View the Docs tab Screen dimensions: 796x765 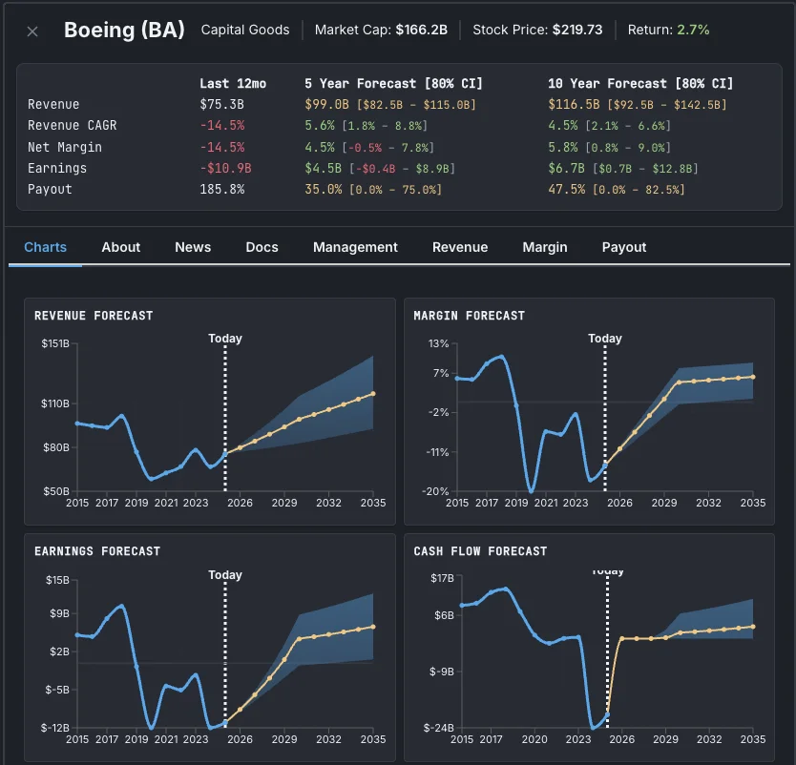262,247
